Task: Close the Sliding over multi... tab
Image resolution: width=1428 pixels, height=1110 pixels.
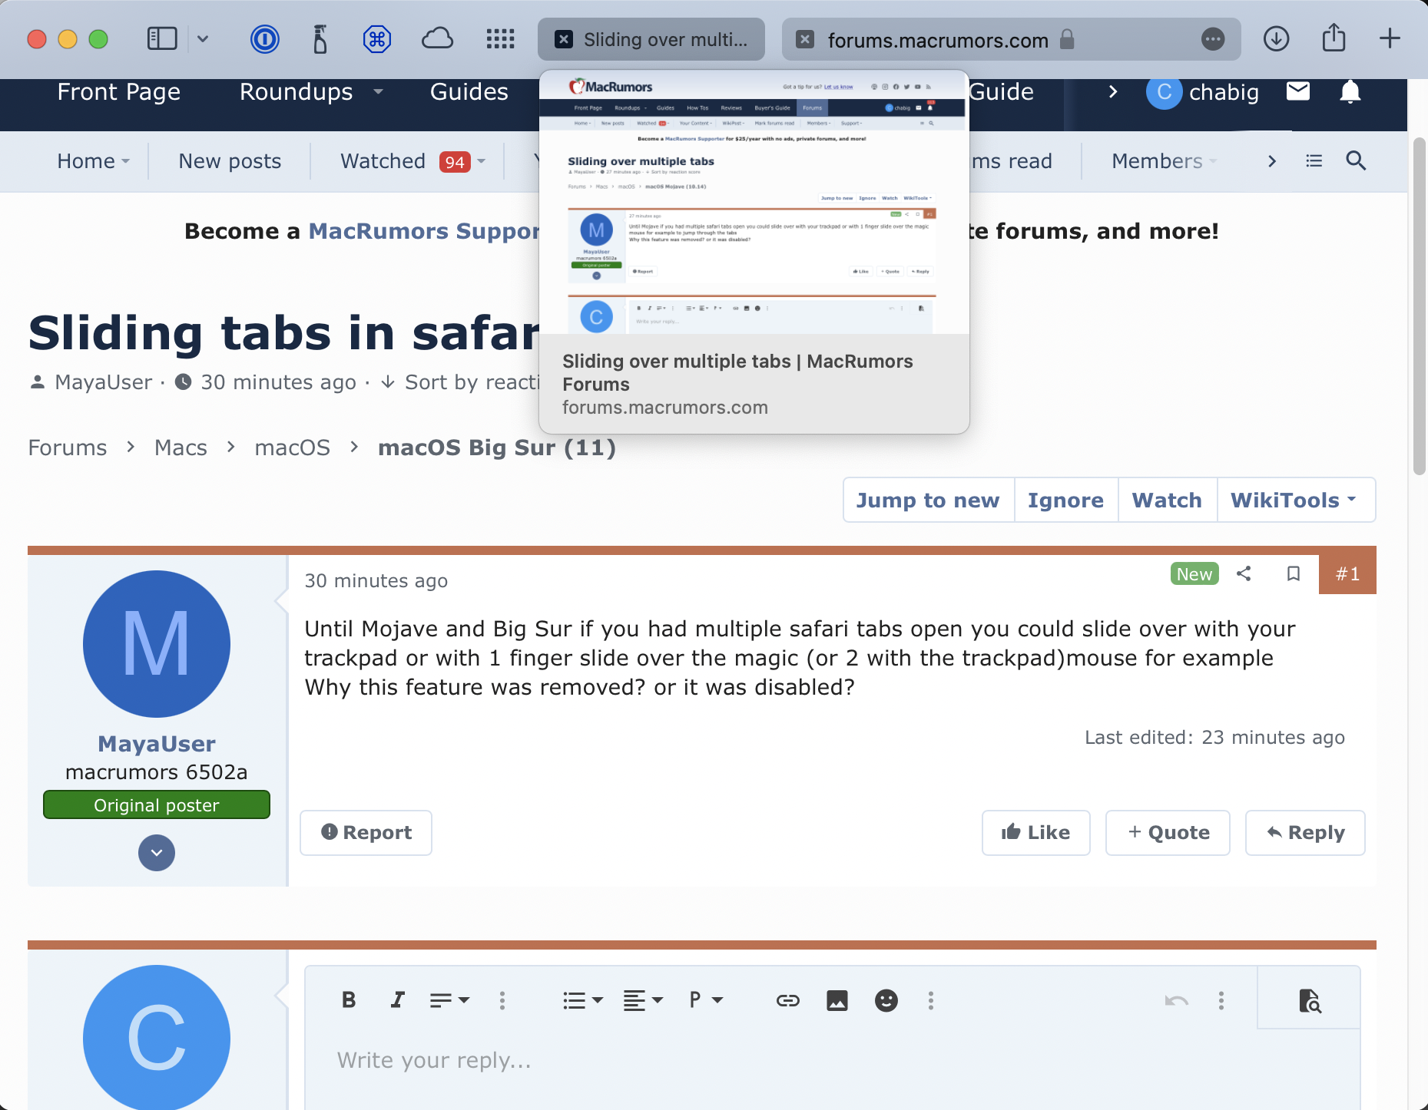Action: click(x=564, y=39)
